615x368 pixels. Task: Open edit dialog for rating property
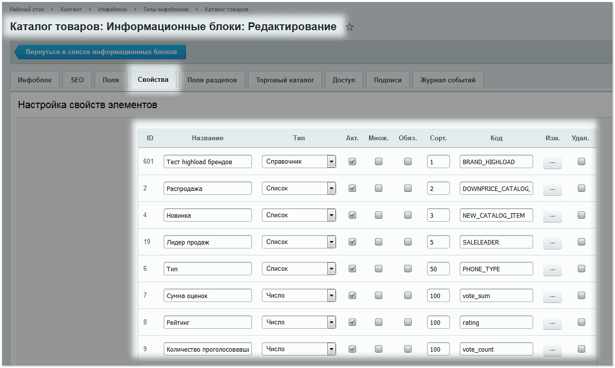coord(552,322)
